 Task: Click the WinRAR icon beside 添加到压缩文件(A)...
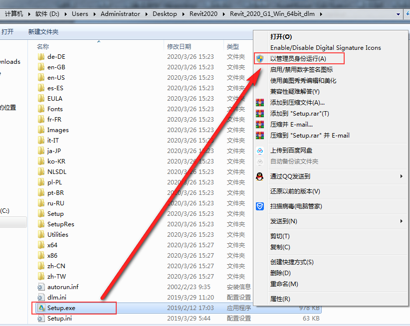click(x=260, y=103)
